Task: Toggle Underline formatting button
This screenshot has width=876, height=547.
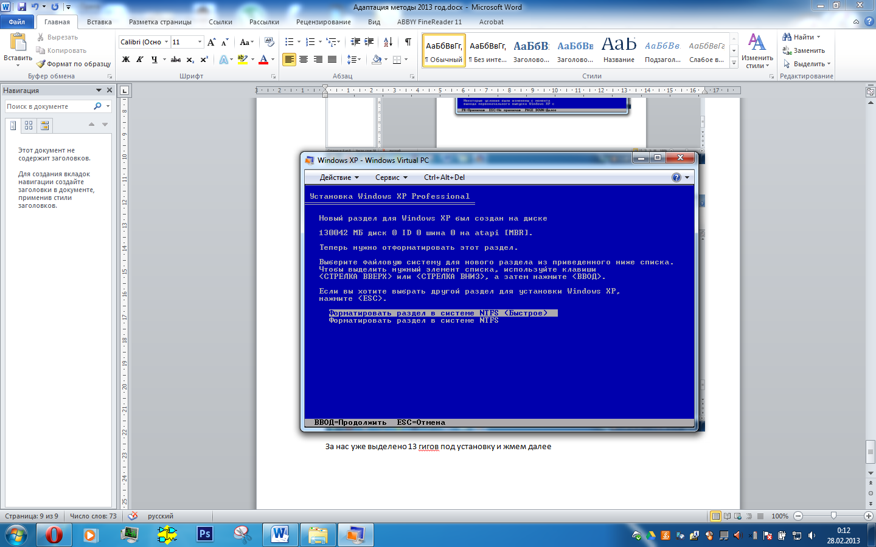Action: (154, 60)
